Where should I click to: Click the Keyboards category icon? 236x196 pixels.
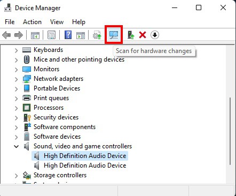27,50
